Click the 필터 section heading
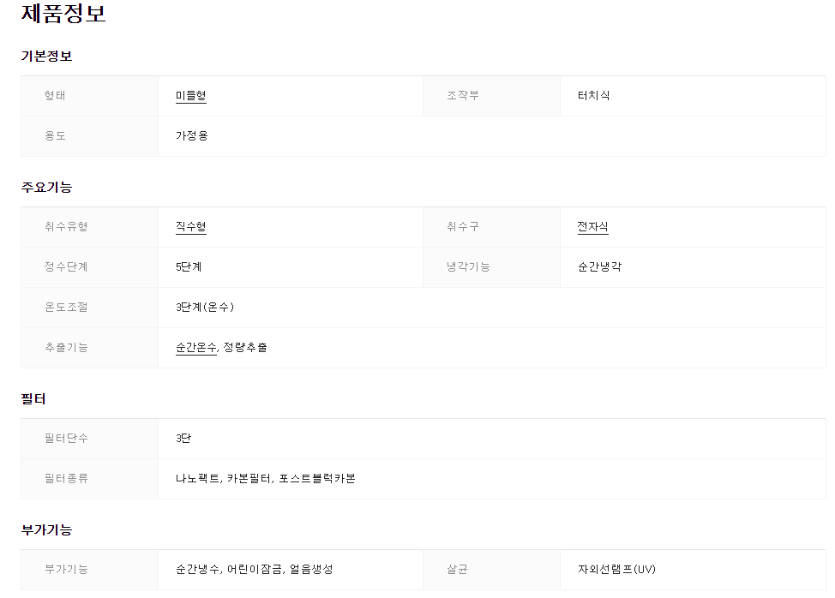835x598 pixels. 33,399
